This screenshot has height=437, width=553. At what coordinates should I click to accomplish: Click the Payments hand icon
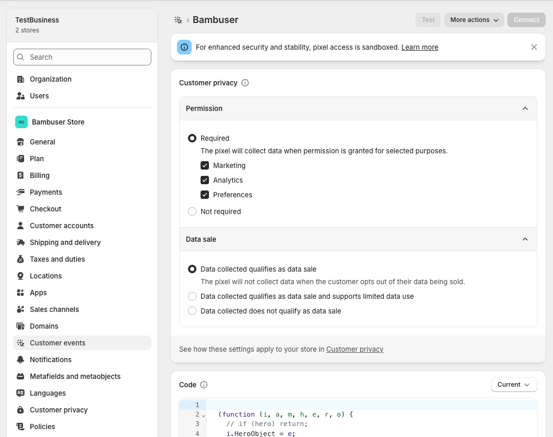coord(20,192)
